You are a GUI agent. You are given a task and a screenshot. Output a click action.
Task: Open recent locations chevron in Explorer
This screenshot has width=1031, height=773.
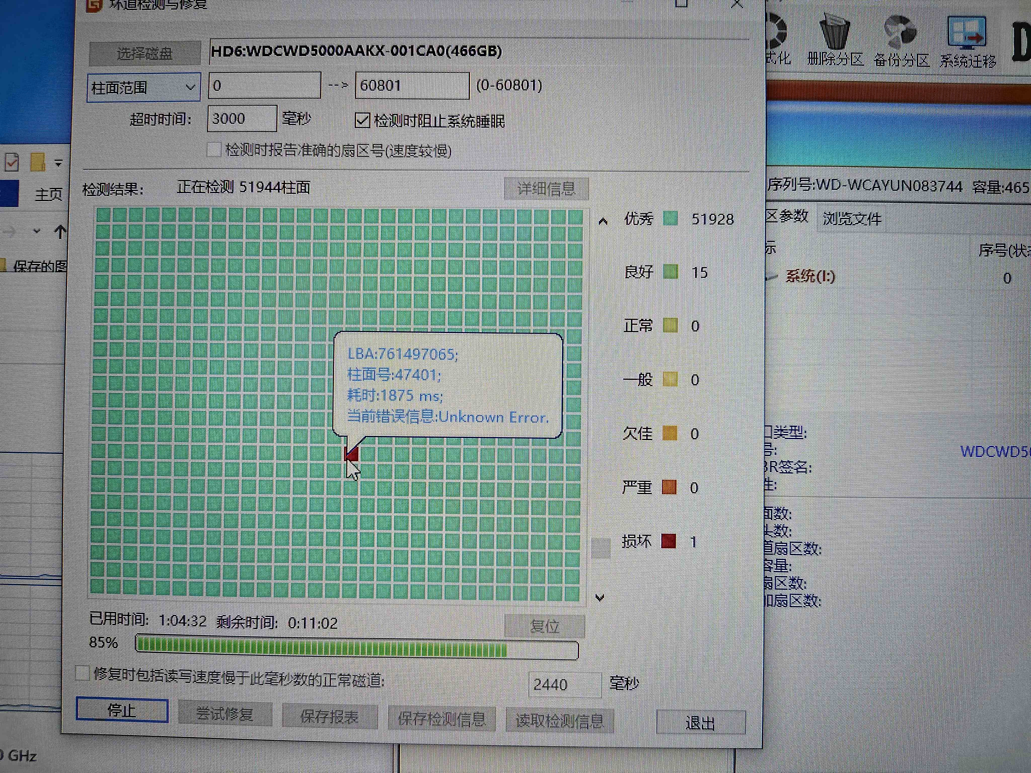37,231
